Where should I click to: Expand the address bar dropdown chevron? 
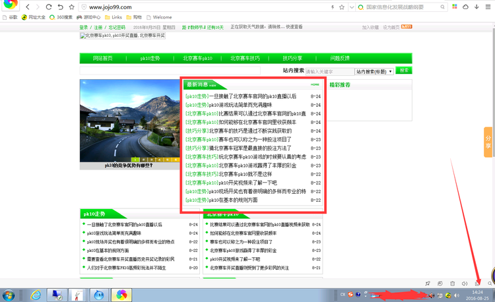[x=351, y=7]
